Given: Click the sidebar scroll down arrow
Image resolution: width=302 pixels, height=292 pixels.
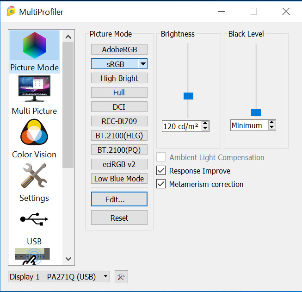Looking at the screenshot, I should point(68,259).
